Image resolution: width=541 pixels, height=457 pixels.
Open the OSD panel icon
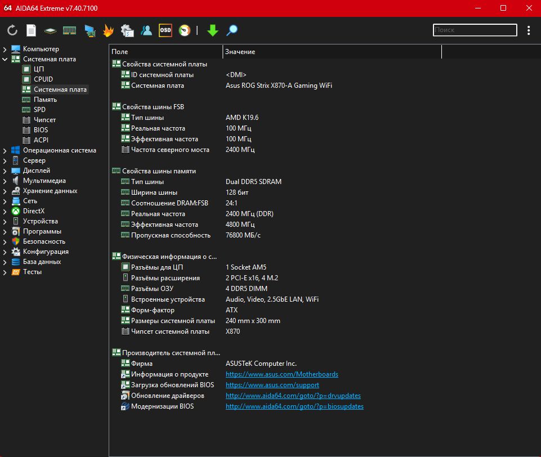tap(166, 30)
